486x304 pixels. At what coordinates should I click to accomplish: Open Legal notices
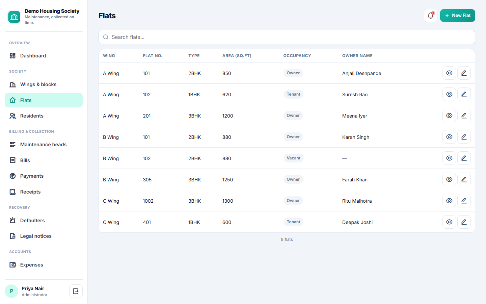pyautogui.click(x=44, y=236)
